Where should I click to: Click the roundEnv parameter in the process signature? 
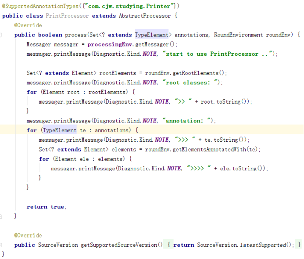point(278,35)
